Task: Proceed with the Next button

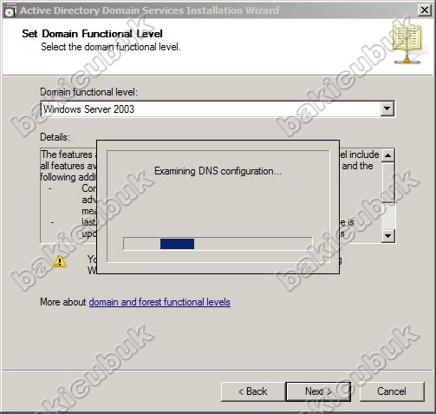Action: 318,391
